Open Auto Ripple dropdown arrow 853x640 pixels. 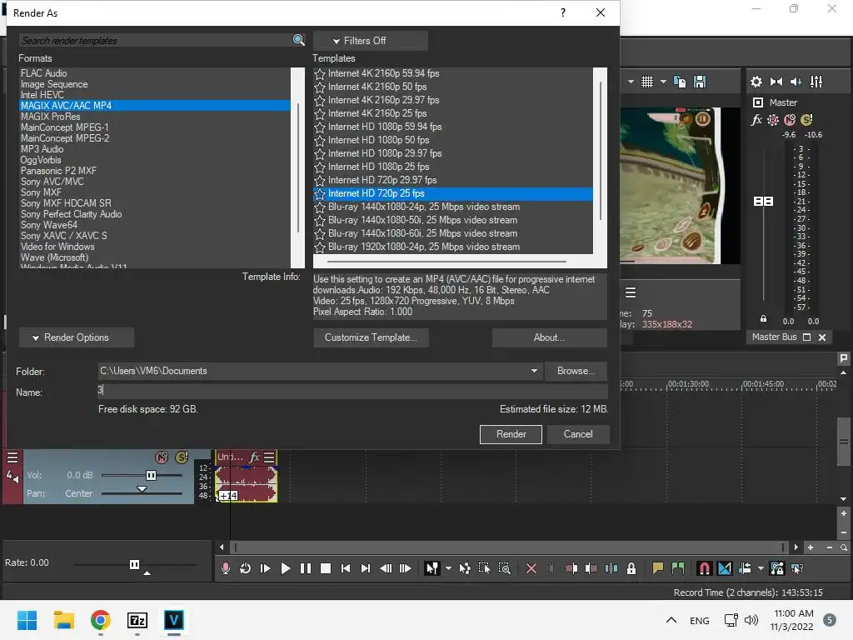pyautogui.click(x=761, y=568)
